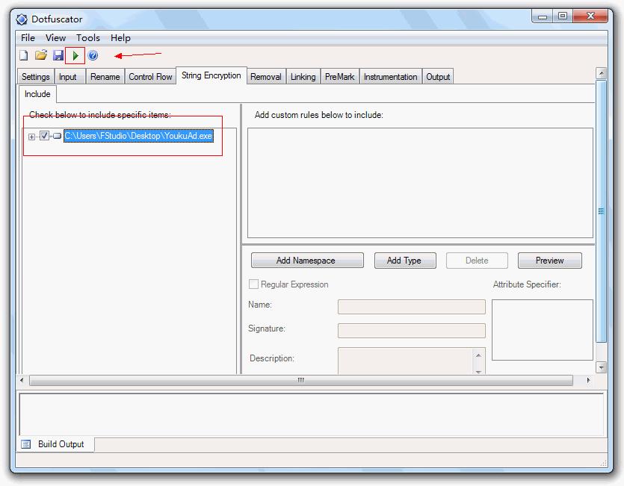The height and width of the screenshot is (486, 624).
Task: Enable the Regular Expression checkbox
Action: 254,284
